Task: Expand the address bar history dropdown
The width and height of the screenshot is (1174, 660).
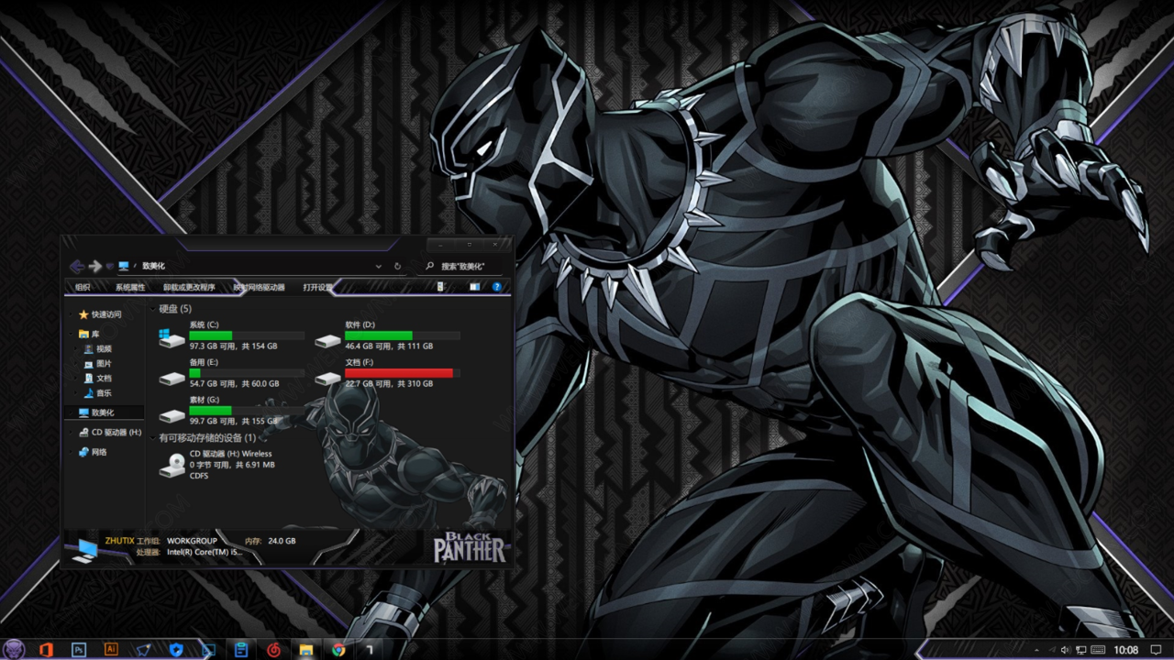Action: (x=379, y=266)
